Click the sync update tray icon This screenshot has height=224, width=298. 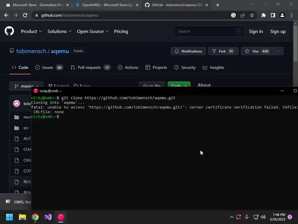click(239, 217)
